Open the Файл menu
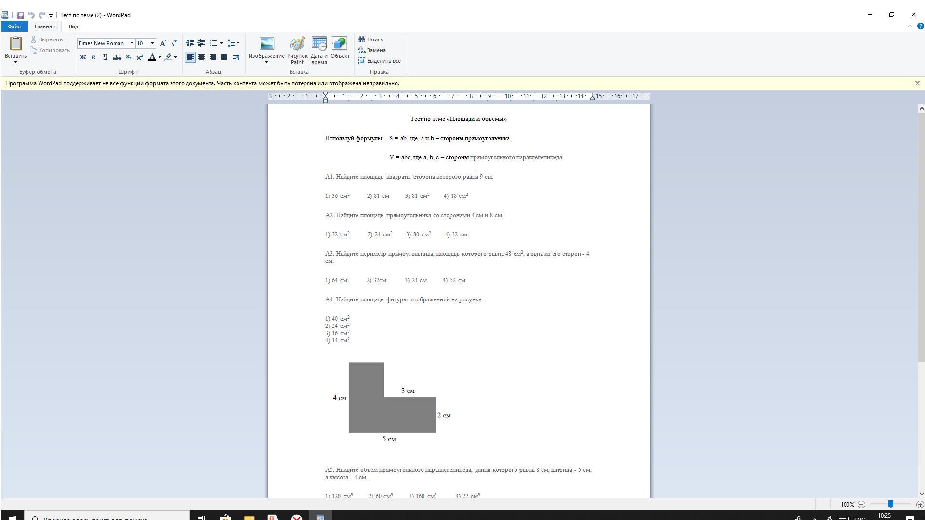The image size is (925, 520). coord(14,26)
